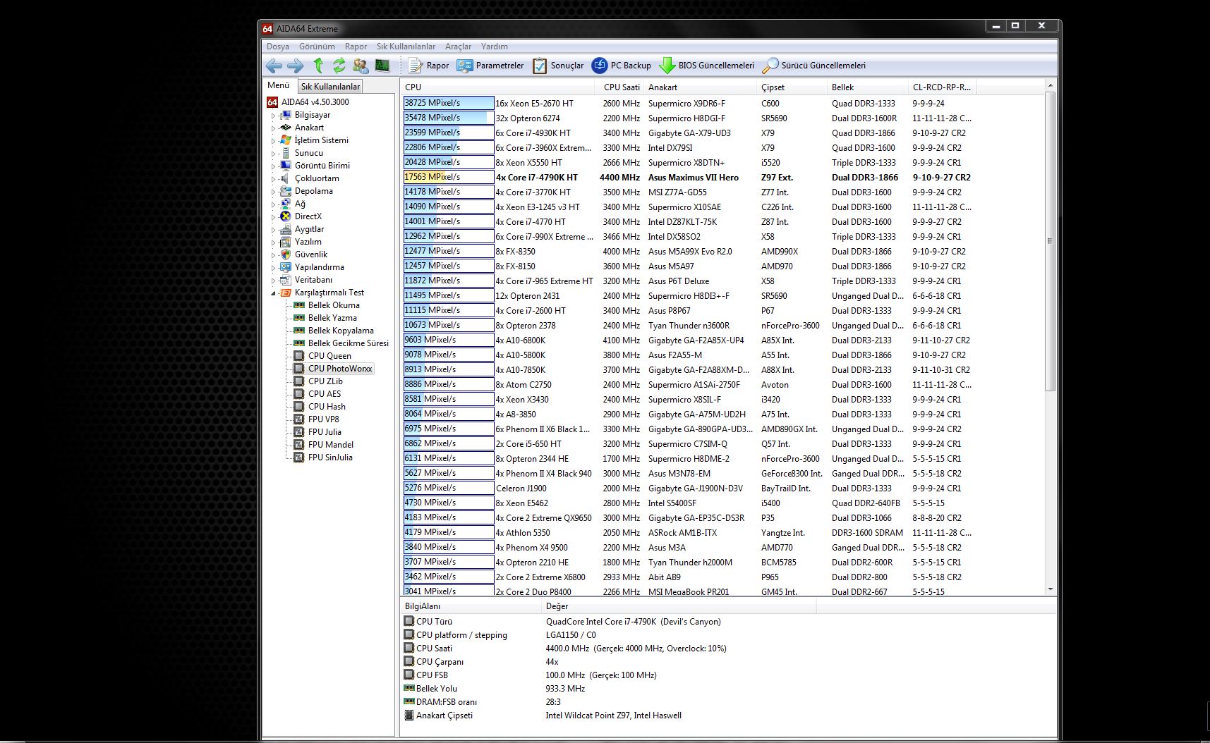1210x743 pixels.
Task: Select the Ağ tree item
Action: point(300,204)
